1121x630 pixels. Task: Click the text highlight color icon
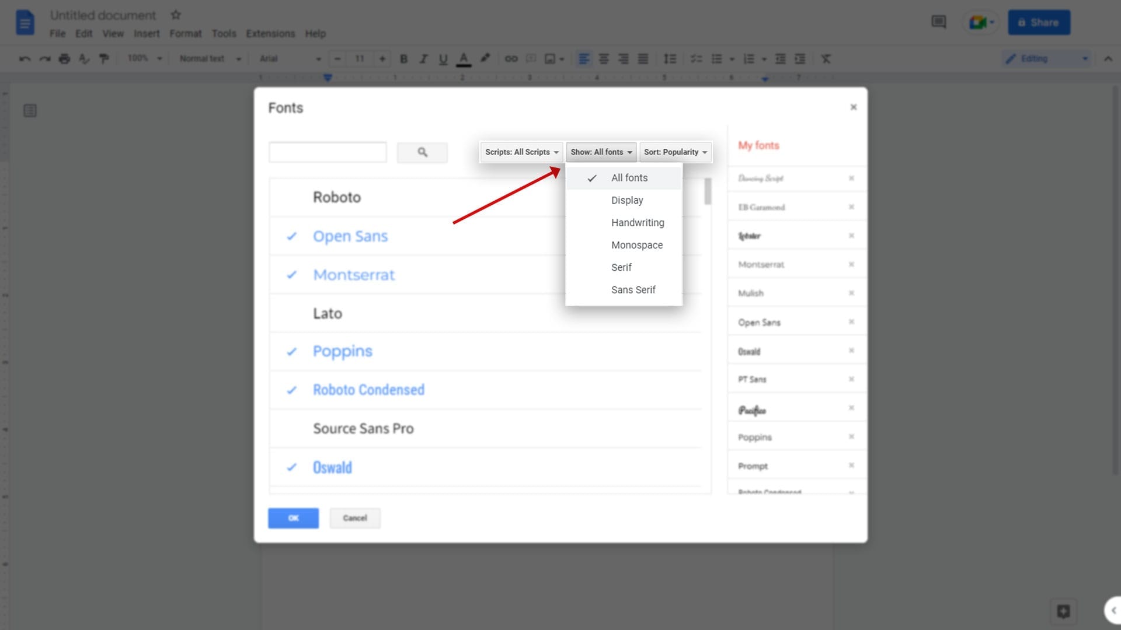(485, 58)
